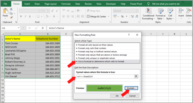Open the Format as Table gallery
The image size is (193, 103).
click(x=161, y=14)
